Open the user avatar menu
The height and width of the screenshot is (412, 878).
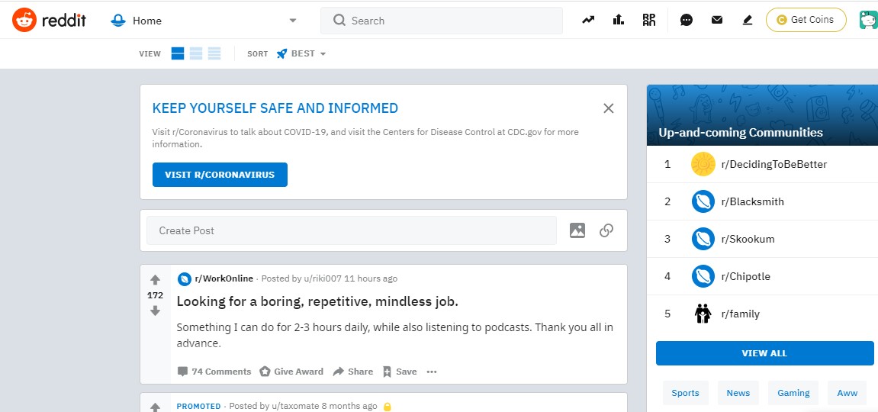[x=869, y=20]
